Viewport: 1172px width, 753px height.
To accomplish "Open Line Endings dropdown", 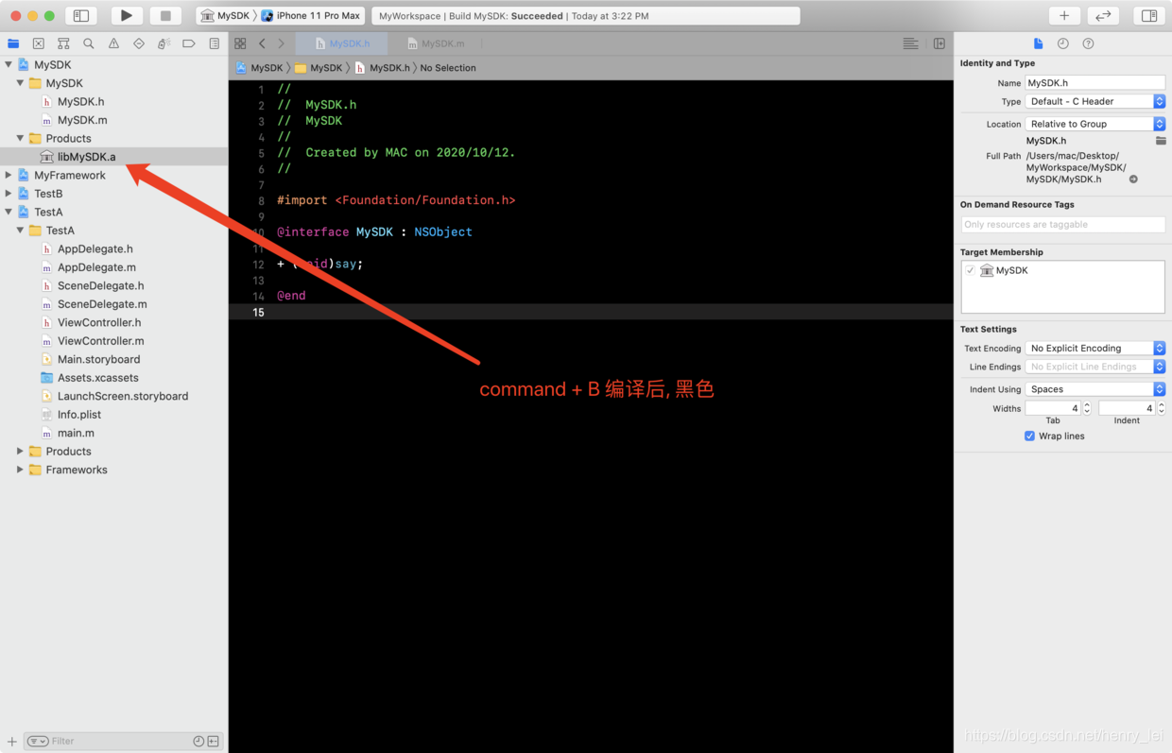I will pos(1095,367).
